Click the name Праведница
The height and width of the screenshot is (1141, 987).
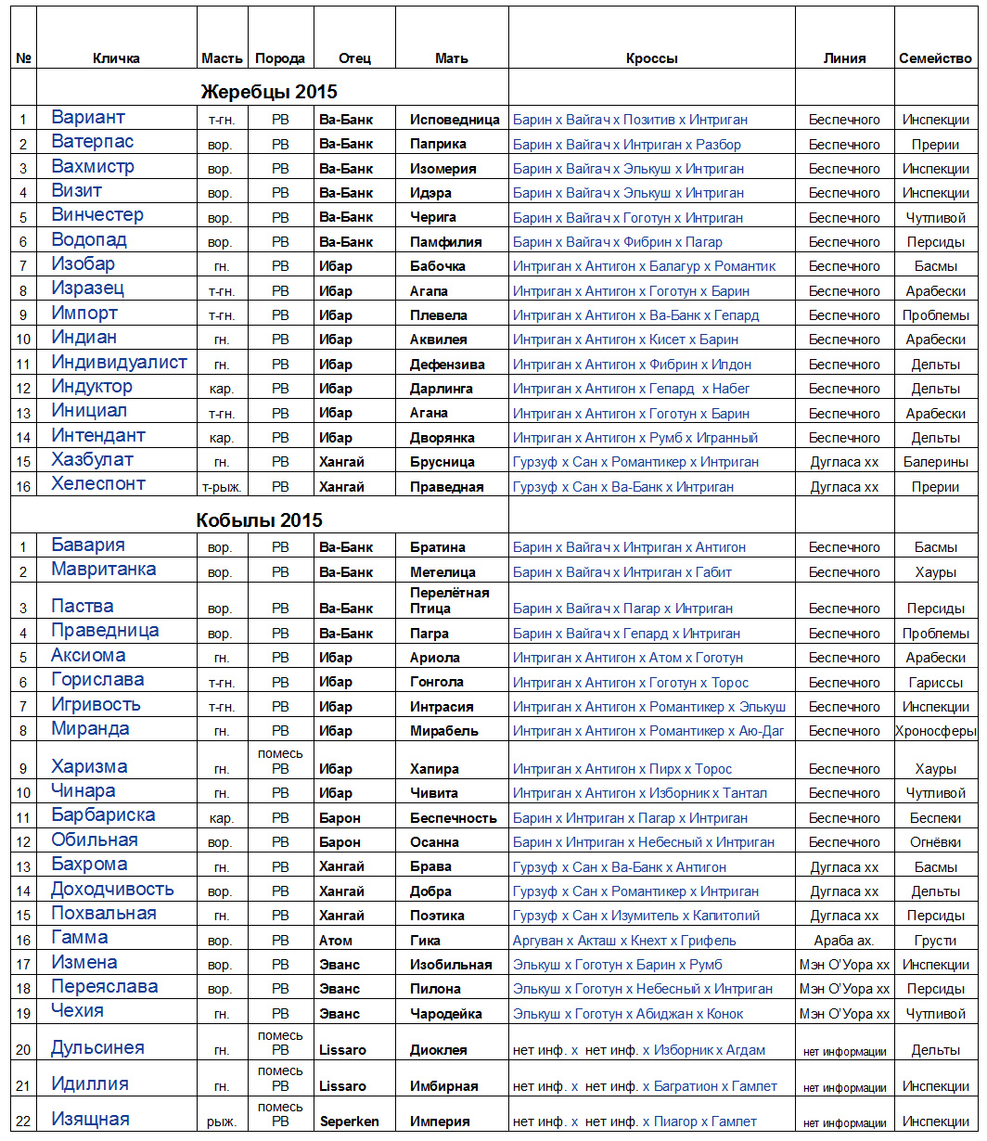(x=105, y=631)
